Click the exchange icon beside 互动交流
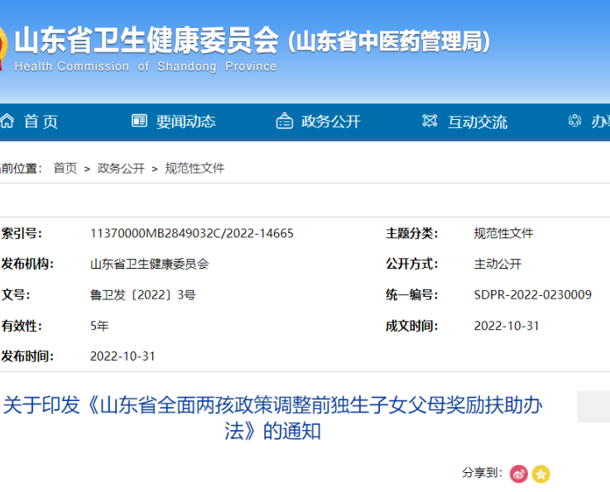 pos(430,121)
